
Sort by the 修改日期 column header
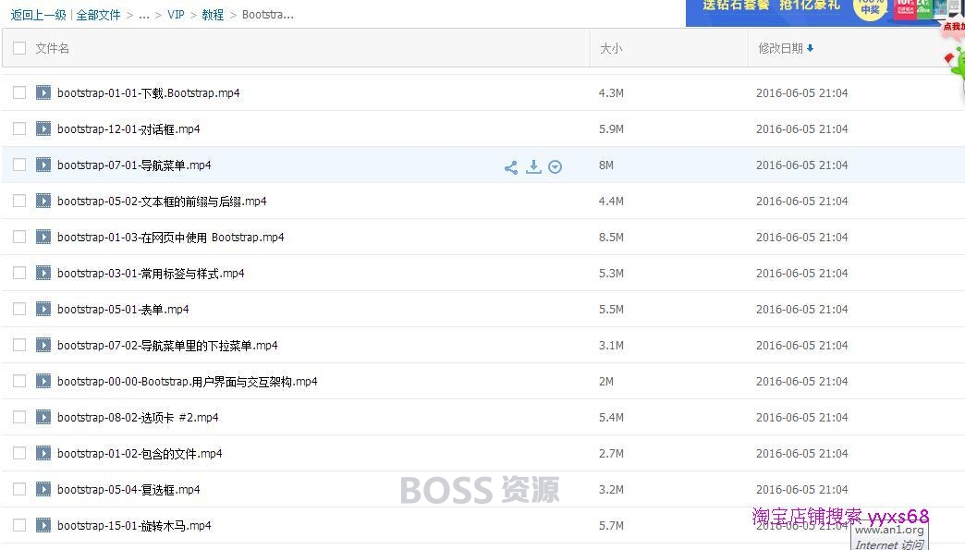786,48
